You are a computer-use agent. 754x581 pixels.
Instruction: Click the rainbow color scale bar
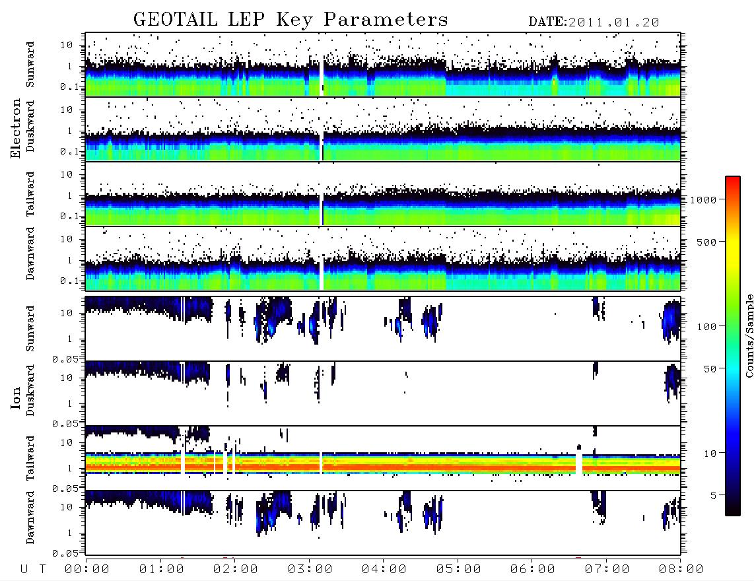pyautogui.click(x=733, y=346)
